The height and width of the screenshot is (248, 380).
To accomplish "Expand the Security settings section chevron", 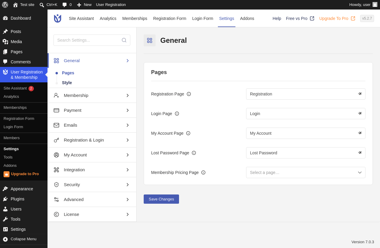I will coord(128,185).
